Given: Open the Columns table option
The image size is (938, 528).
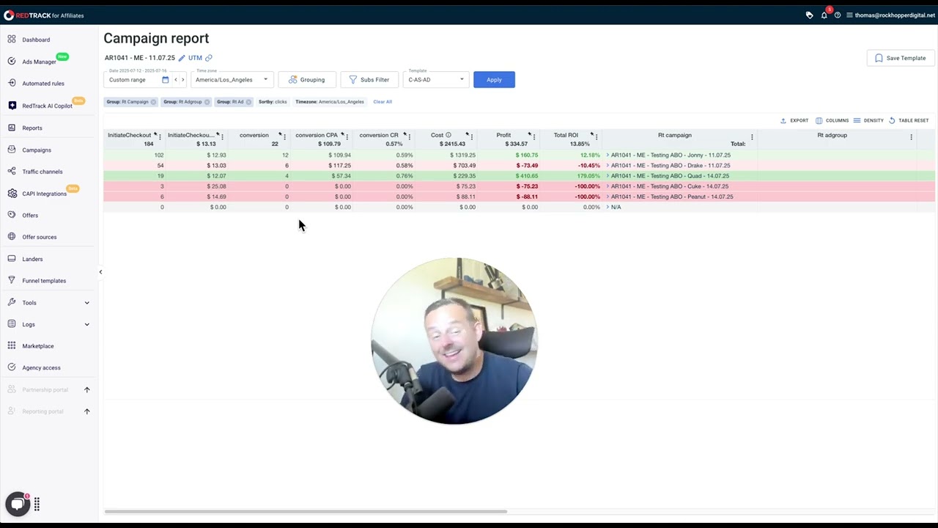Looking at the screenshot, I should 832,120.
